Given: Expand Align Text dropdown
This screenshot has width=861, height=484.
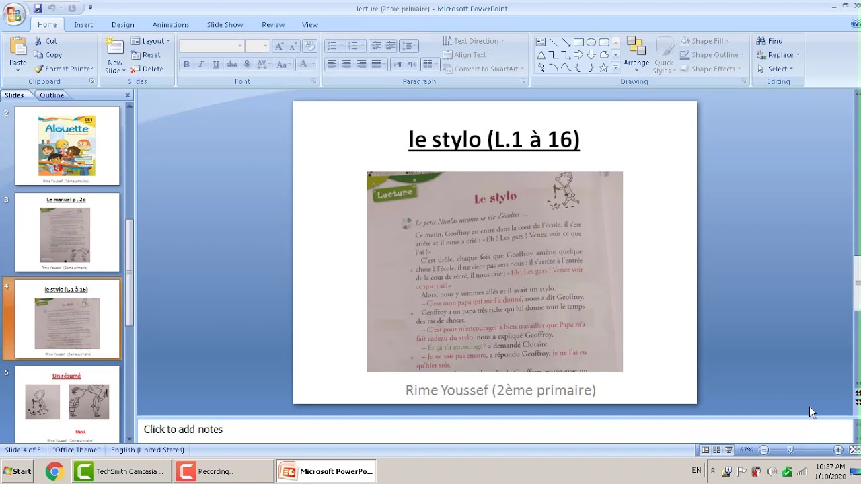Looking at the screenshot, I should [x=467, y=55].
